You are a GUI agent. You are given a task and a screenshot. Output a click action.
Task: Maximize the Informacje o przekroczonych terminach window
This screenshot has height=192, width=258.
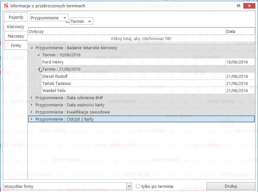click(238, 6)
